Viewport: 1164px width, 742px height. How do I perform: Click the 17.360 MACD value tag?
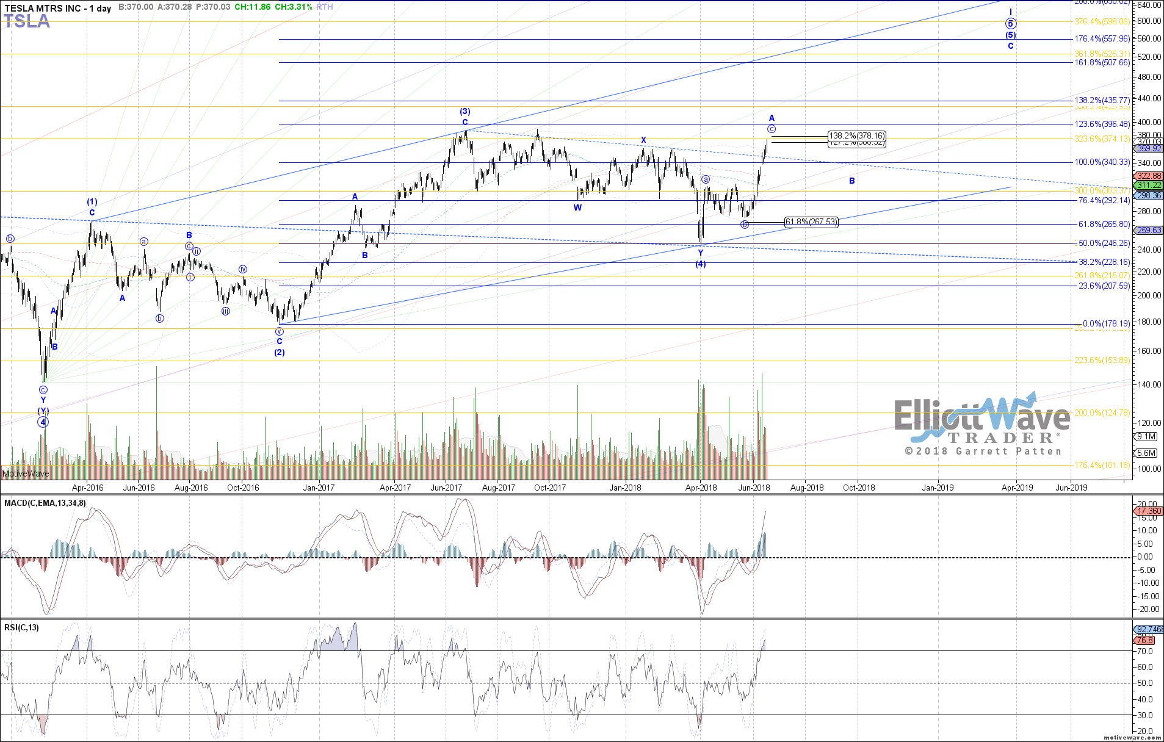click(x=1148, y=511)
